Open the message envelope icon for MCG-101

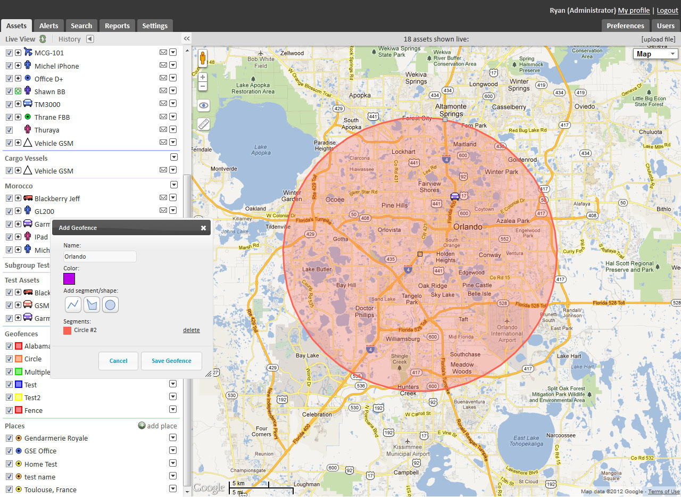click(164, 52)
